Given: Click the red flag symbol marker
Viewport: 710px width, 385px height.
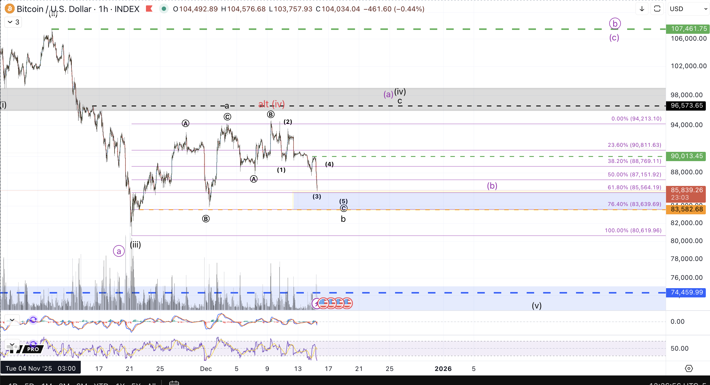Looking at the screenshot, I should [149, 9].
